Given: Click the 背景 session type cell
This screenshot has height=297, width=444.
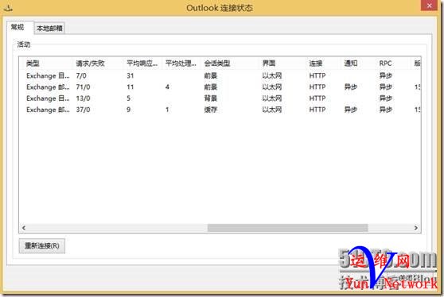Looking at the screenshot, I should [x=211, y=98].
